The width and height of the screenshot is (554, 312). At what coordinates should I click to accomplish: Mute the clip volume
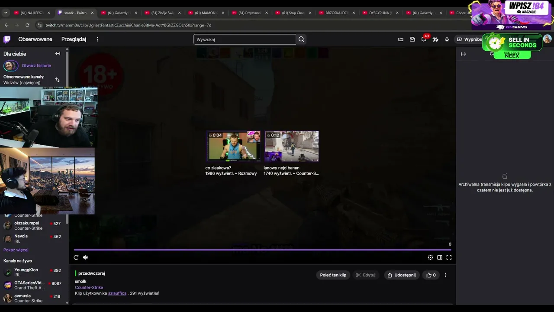(x=86, y=257)
